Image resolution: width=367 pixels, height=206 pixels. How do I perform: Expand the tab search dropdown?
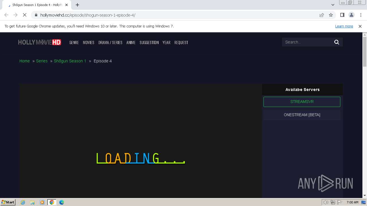333,5
